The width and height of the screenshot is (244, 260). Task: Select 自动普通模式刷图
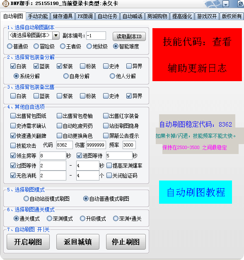click(106, 199)
